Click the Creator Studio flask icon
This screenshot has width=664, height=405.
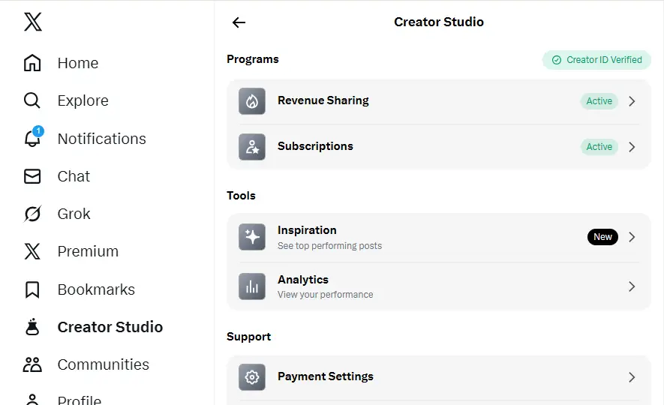tap(32, 327)
